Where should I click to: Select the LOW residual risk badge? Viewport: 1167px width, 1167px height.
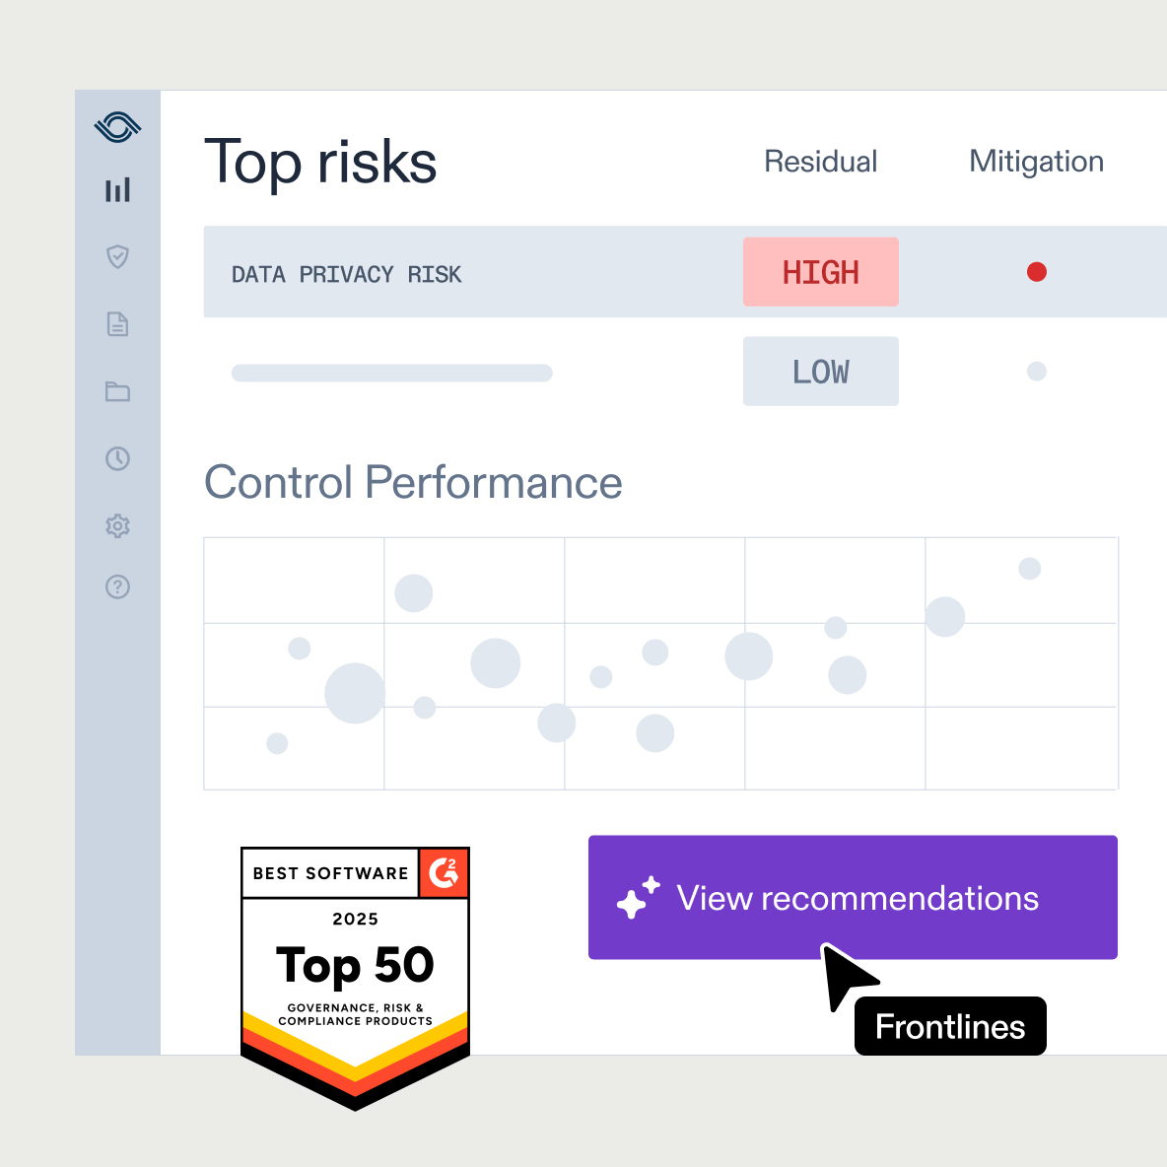tap(820, 371)
